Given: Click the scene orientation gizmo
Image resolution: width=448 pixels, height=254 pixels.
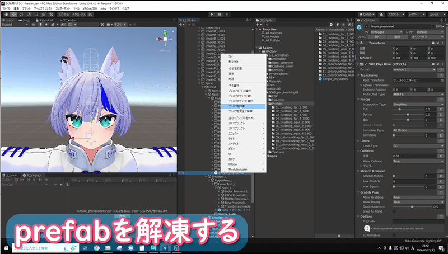Looking at the screenshot, I should click(165, 39).
